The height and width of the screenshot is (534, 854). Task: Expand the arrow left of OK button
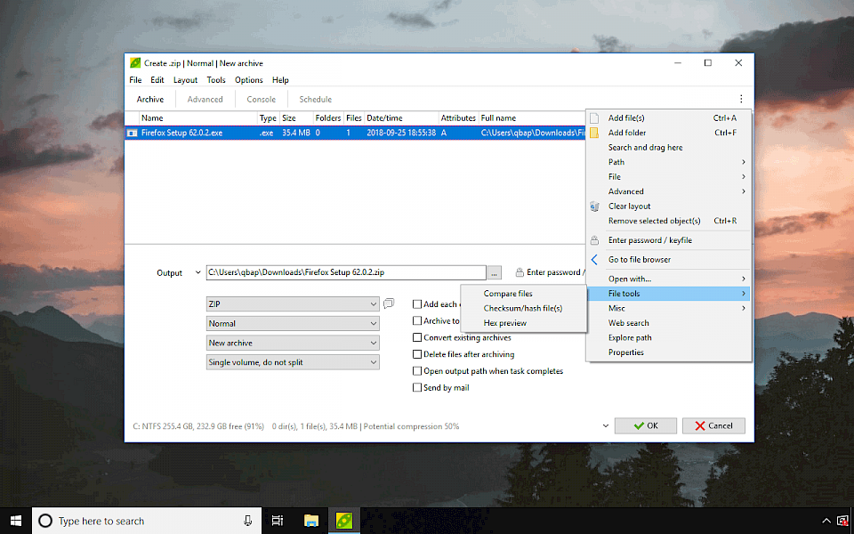(606, 425)
